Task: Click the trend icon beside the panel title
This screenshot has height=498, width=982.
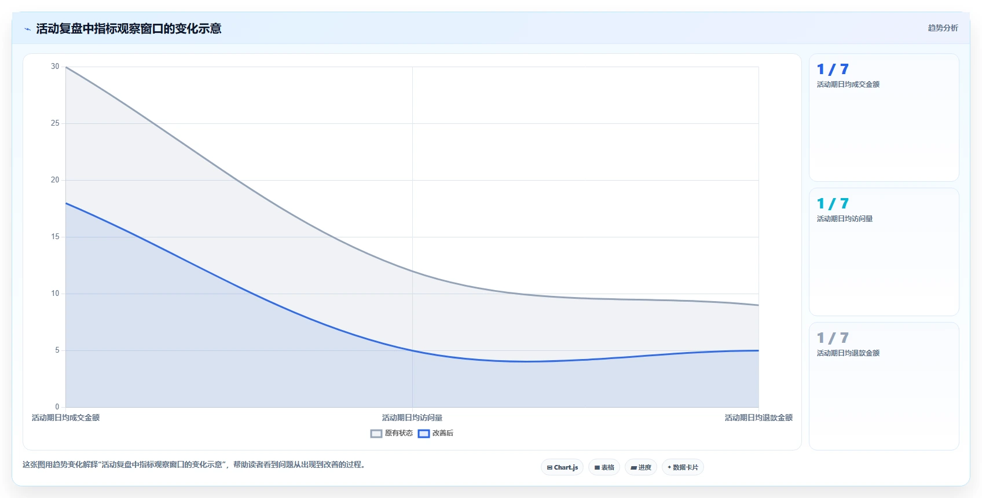Action: click(x=27, y=29)
